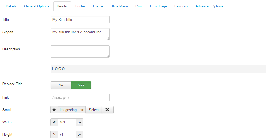The width and height of the screenshot is (268, 140).
Task: Click the px unit beside Height
Action: click(80, 134)
